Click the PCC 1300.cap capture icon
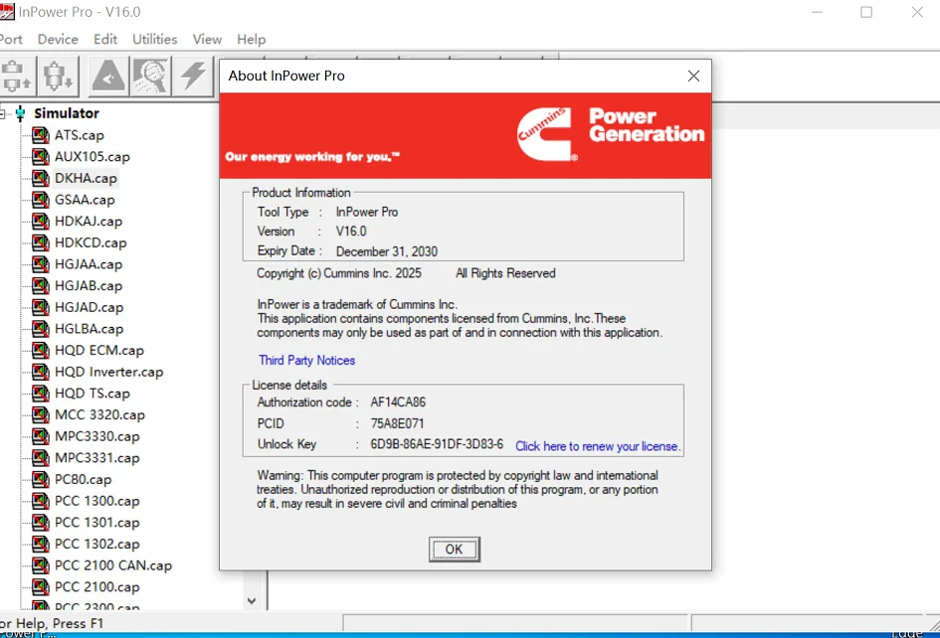 point(40,501)
